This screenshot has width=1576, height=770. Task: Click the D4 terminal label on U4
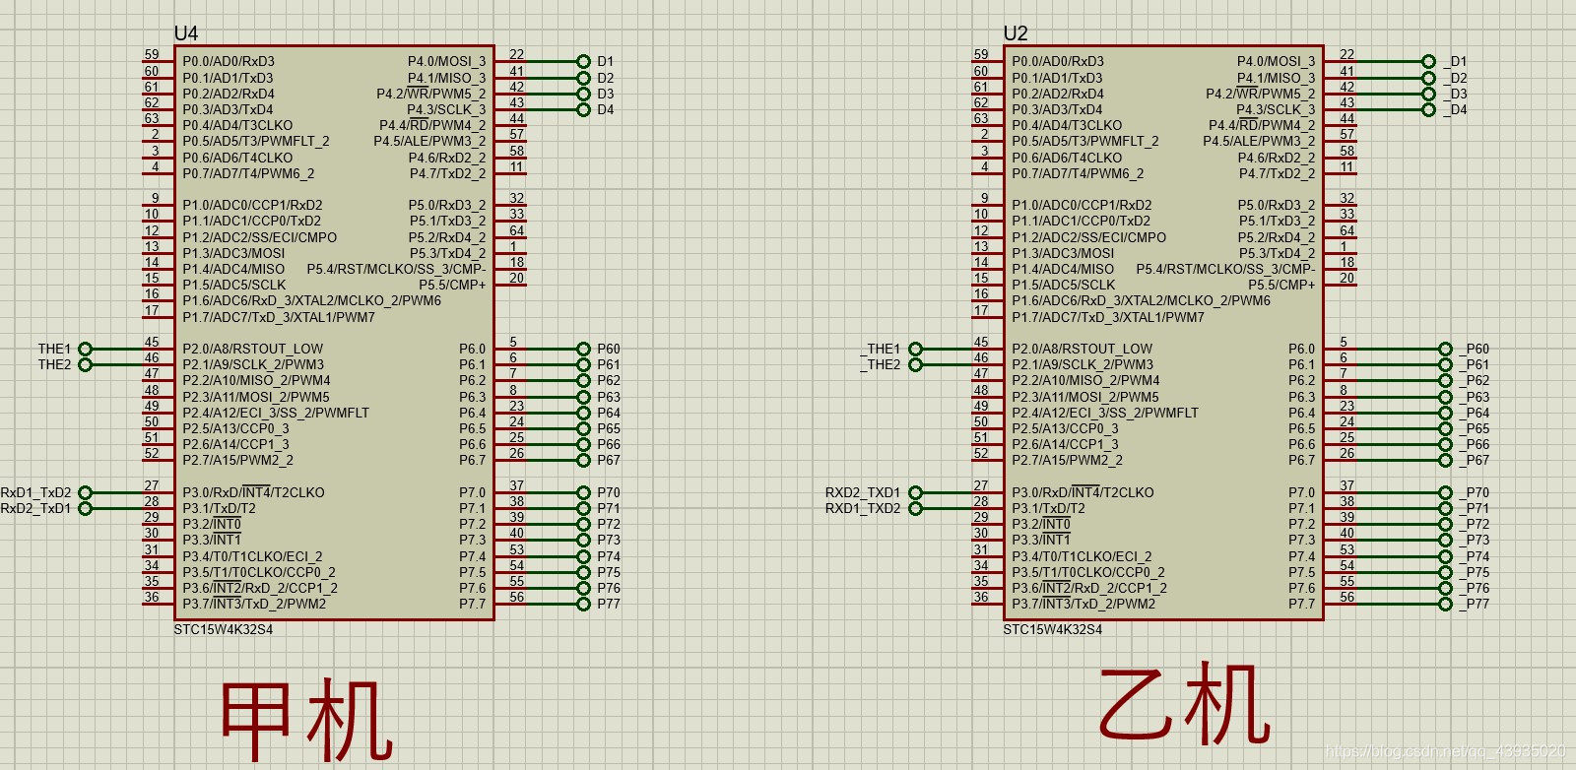click(x=605, y=109)
